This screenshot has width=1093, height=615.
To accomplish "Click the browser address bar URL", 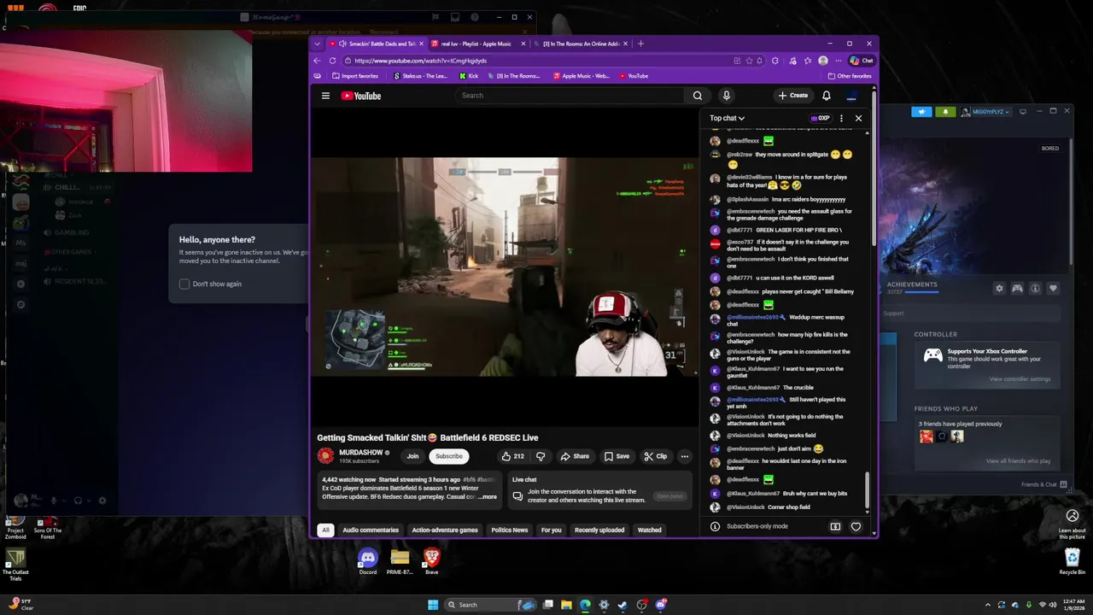I will coord(420,61).
